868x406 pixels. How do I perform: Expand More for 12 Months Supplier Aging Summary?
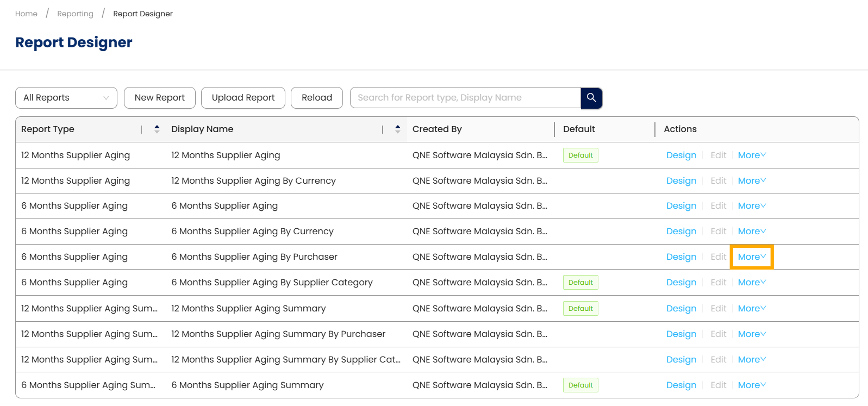click(752, 308)
